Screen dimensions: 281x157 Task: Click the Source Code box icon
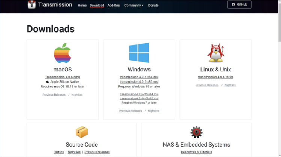coord(82,132)
